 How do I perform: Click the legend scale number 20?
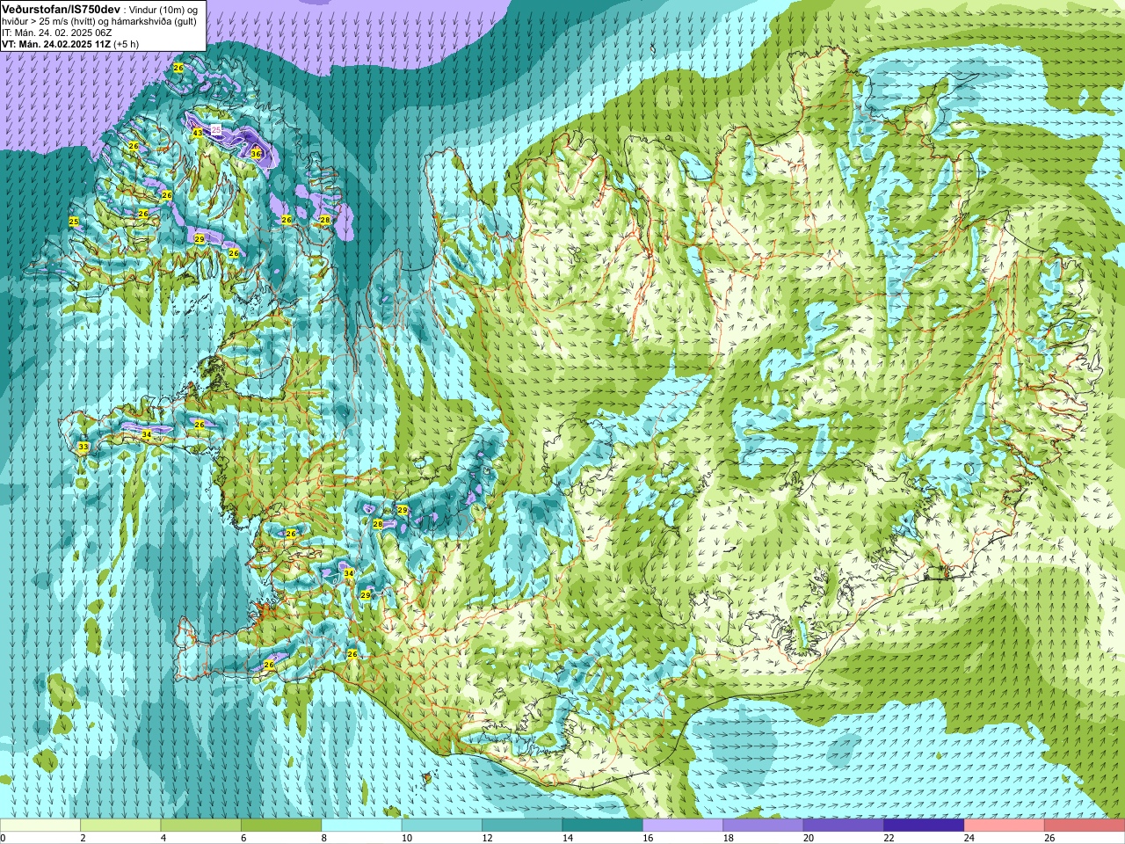click(x=808, y=839)
